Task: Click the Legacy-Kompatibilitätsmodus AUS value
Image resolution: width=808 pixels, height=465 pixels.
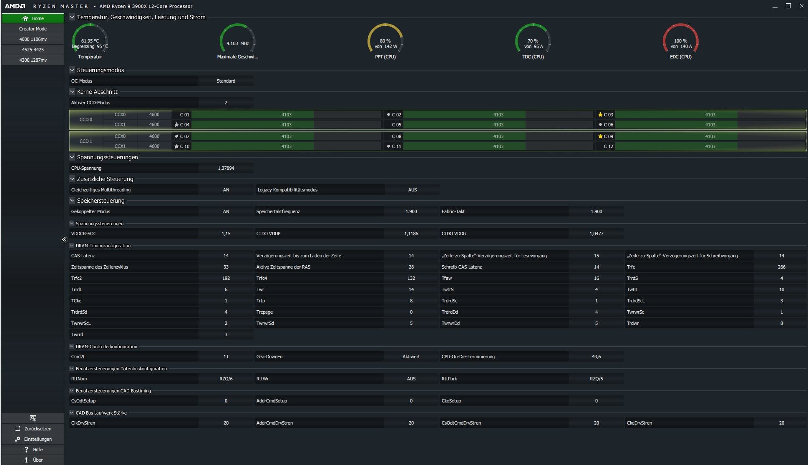Action: pos(412,190)
